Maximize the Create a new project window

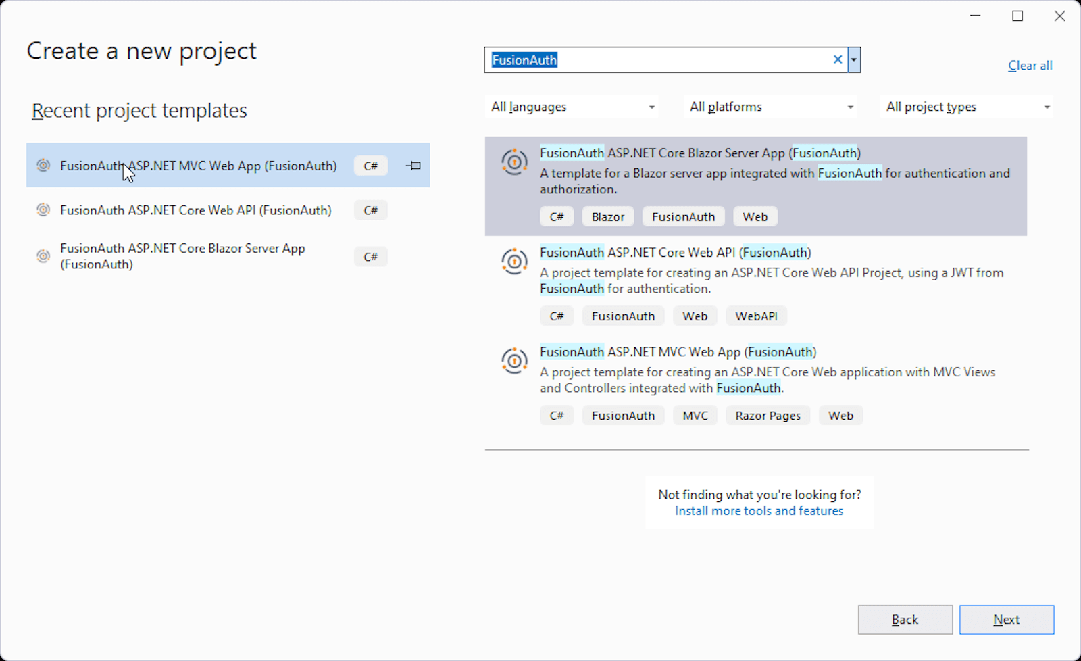[1017, 16]
